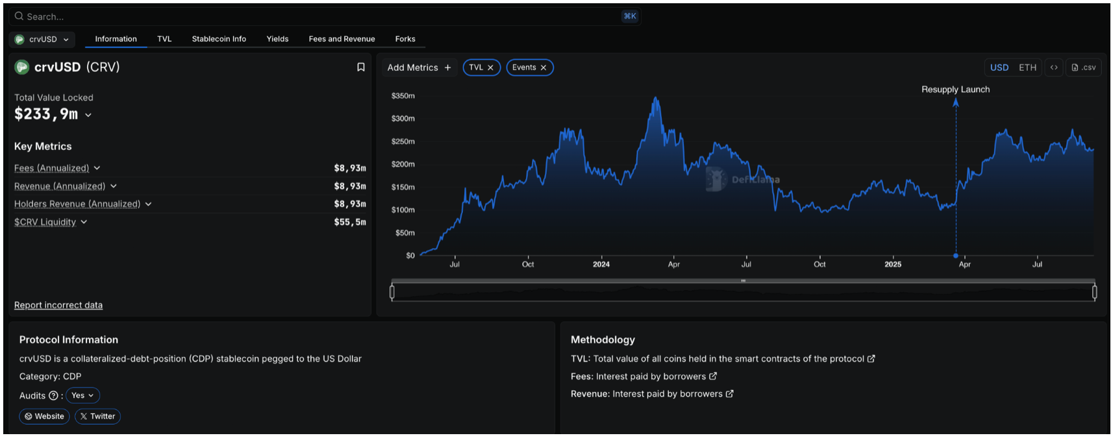Screen dimensions: 1113x440
Task: Open the Audits Yes dropdown
Action: pos(82,396)
